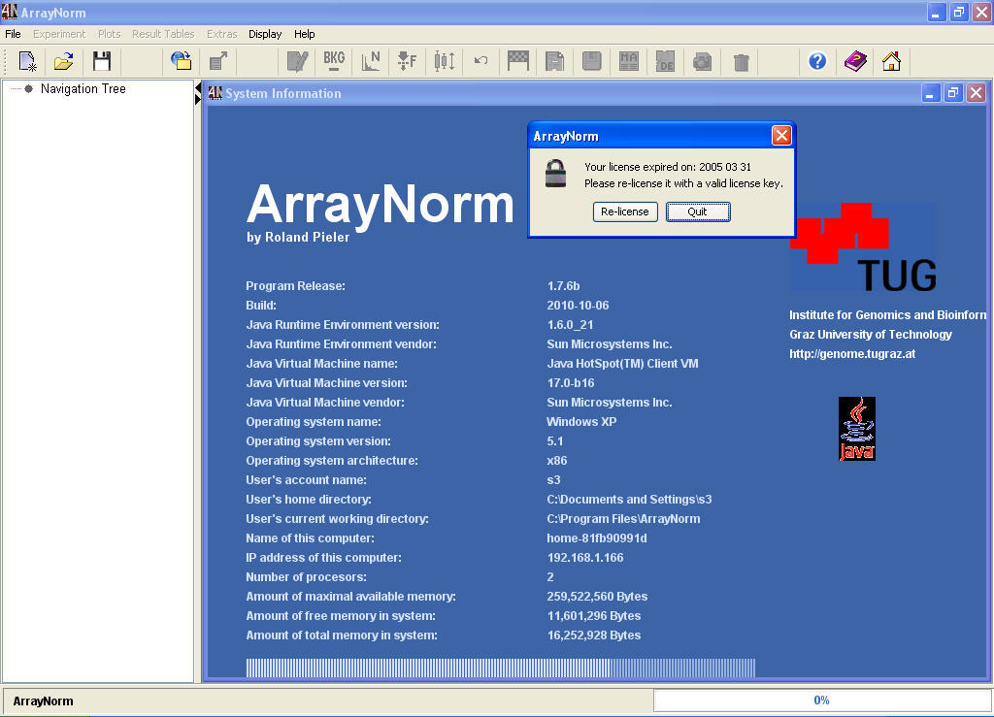
Task: Open the Help menu
Action: coord(304,34)
